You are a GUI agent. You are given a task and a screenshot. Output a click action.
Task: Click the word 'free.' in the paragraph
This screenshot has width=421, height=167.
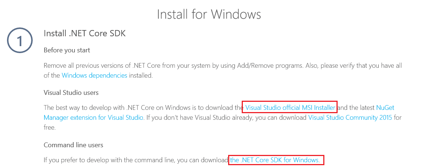50,127
